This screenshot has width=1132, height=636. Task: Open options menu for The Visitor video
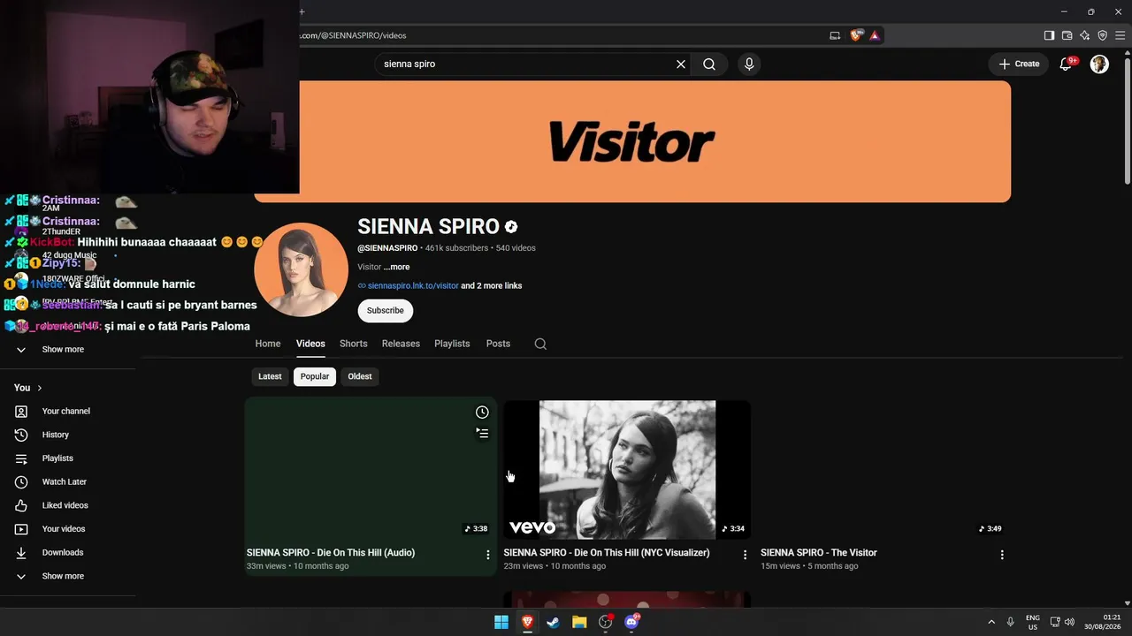point(1002,555)
